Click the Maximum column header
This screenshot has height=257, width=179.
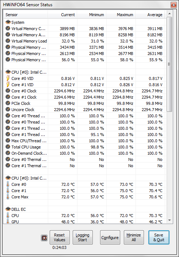click(x=121, y=15)
